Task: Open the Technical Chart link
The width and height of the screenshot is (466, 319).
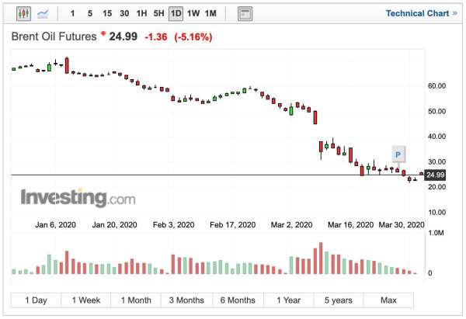Action: click(x=421, y=13)
